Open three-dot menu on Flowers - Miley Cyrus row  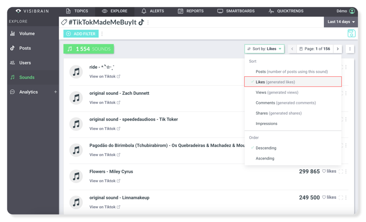coord(346,172)
